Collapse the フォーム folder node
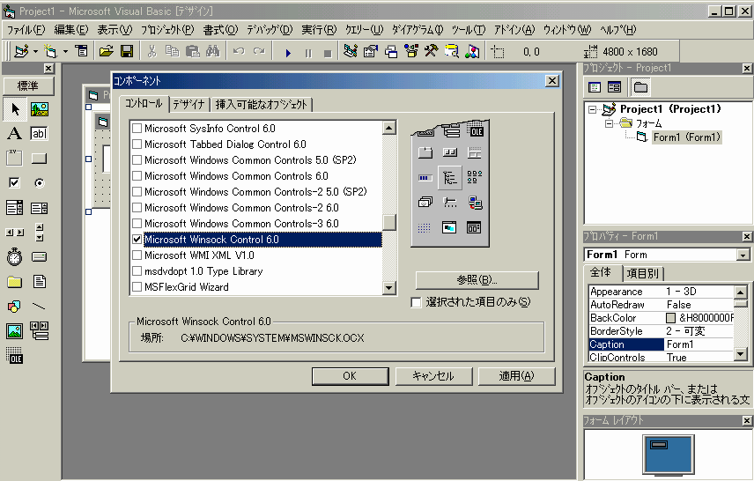 [609, 123]
